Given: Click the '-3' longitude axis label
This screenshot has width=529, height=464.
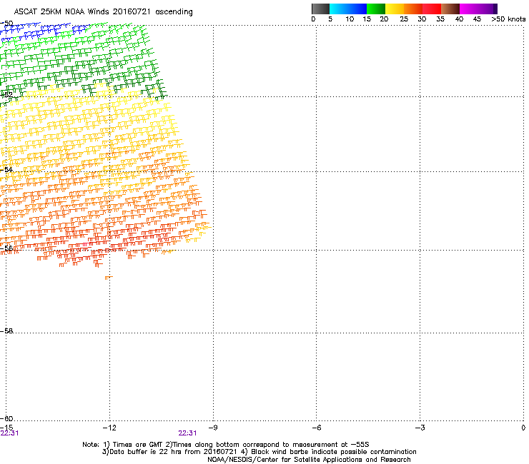Looking at the screenshot, I should 420,428.
